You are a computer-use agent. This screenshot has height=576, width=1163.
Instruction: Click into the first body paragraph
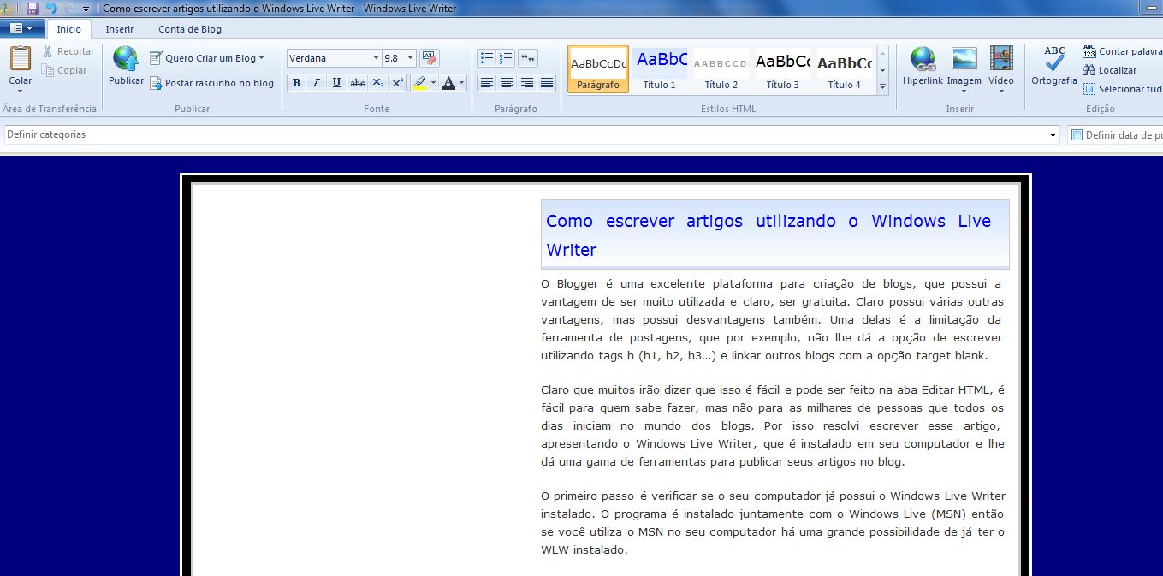tap(772, 319)
